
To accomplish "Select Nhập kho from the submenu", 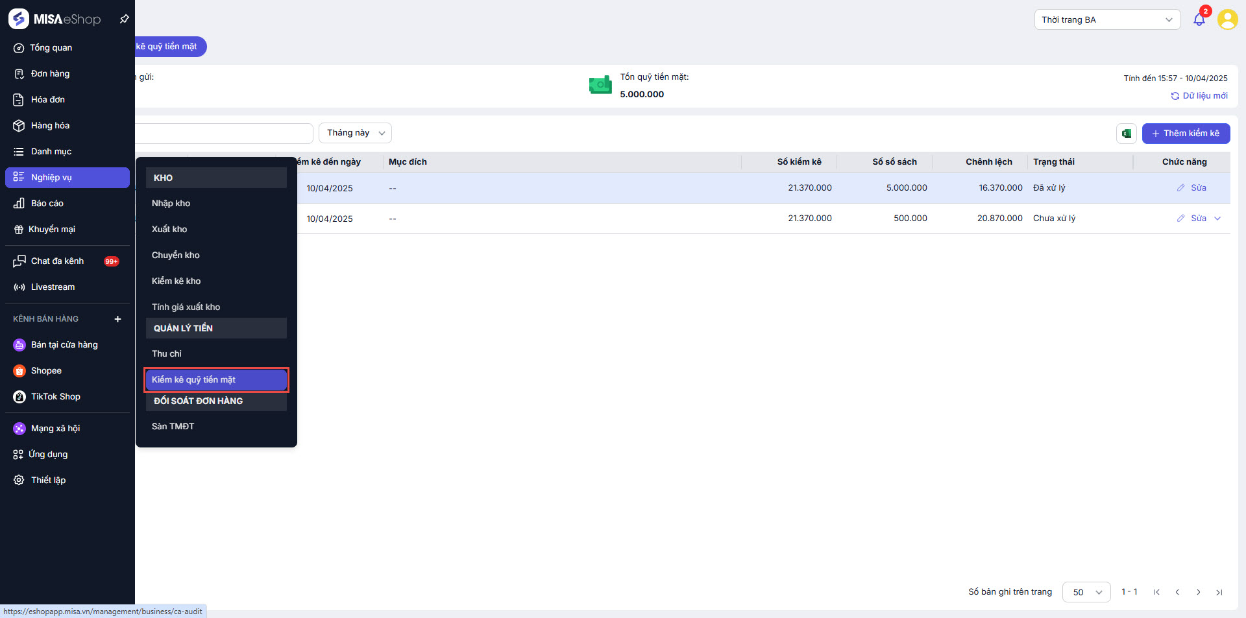I will (x=171, y=204).
